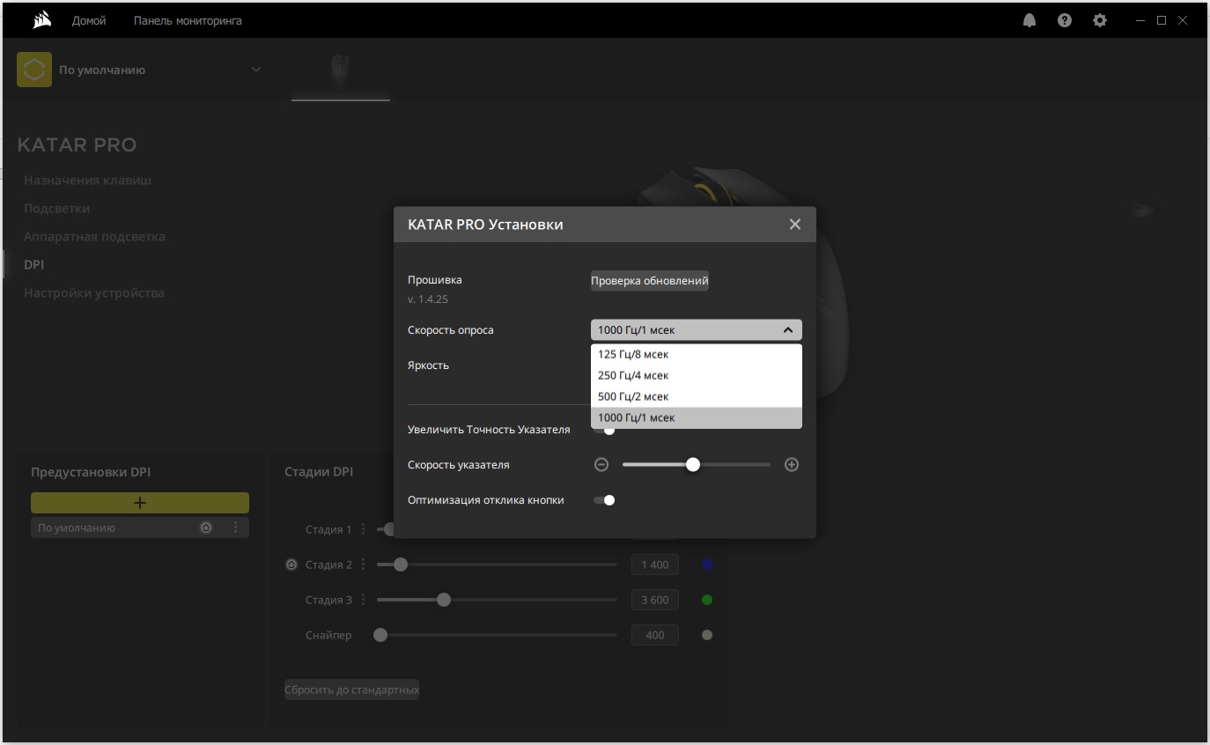Click the default-stage icon beside Стадия 2
The image size is (1210, 745).
(292, 564)
